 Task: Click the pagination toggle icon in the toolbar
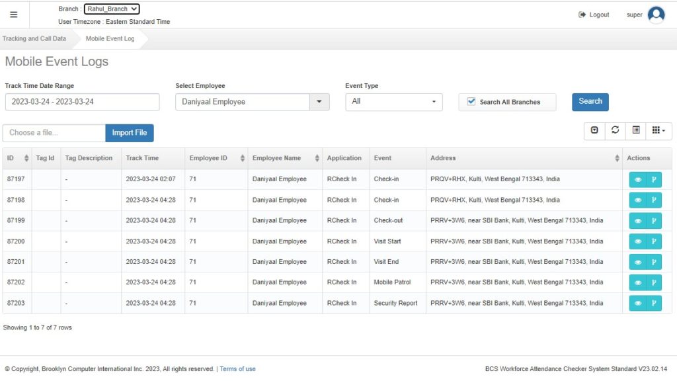tap(594, 130)
